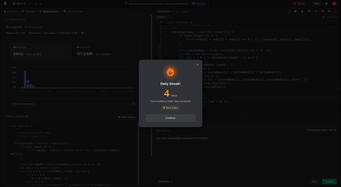Click 'Submitted at: 07/05/2026 14:38' text
The height and width of the screenshot is (187, 341).
[61, 33]
